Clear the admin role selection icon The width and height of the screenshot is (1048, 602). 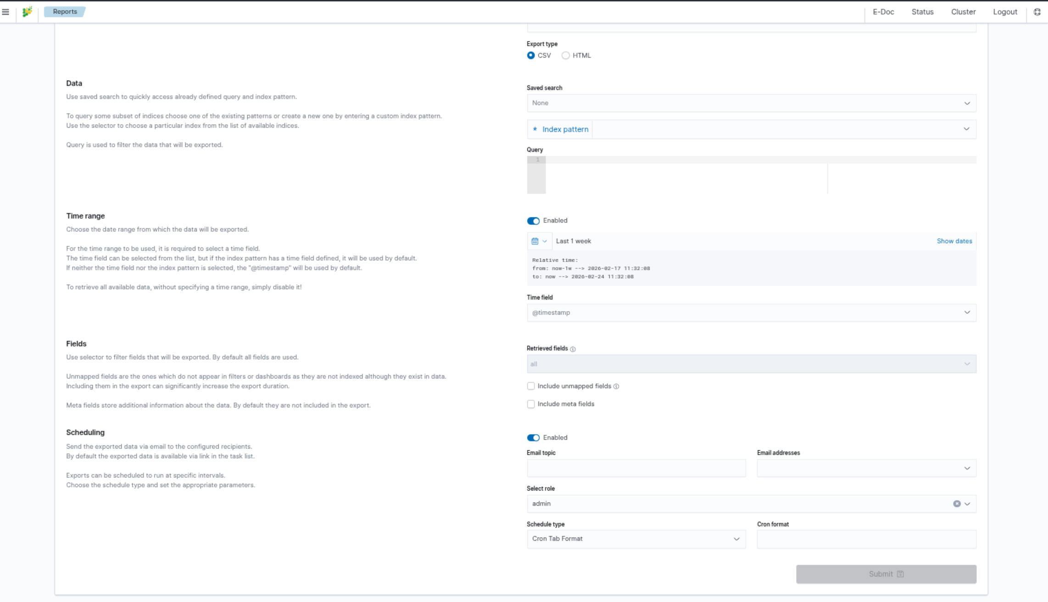click(x=957, y=503)
